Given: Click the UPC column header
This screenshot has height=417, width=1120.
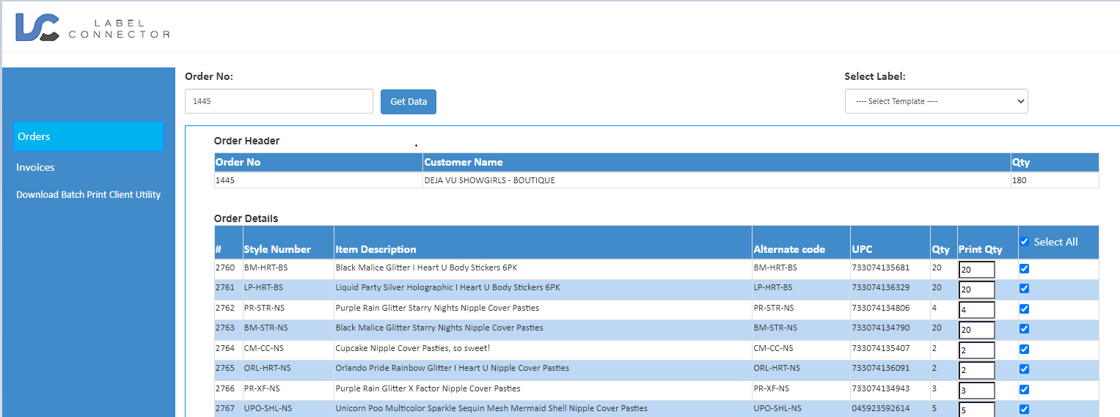Looking at the screenshot, I should click(x=862, y=249).
